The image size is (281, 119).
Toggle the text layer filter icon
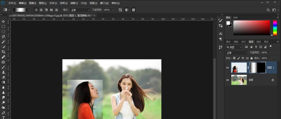pos(256,47)
